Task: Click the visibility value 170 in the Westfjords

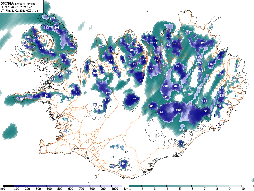Action: 36,36
